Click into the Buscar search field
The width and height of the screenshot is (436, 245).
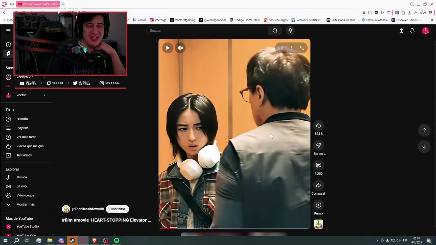tap(208, 31)
